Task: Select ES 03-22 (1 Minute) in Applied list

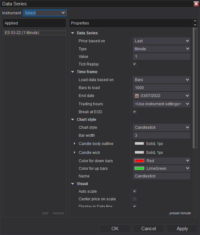Action: [x=22, y=33]
